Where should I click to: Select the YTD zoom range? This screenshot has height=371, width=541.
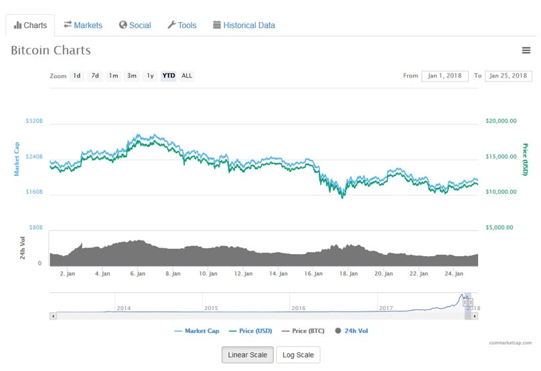[x=168, y=76]
